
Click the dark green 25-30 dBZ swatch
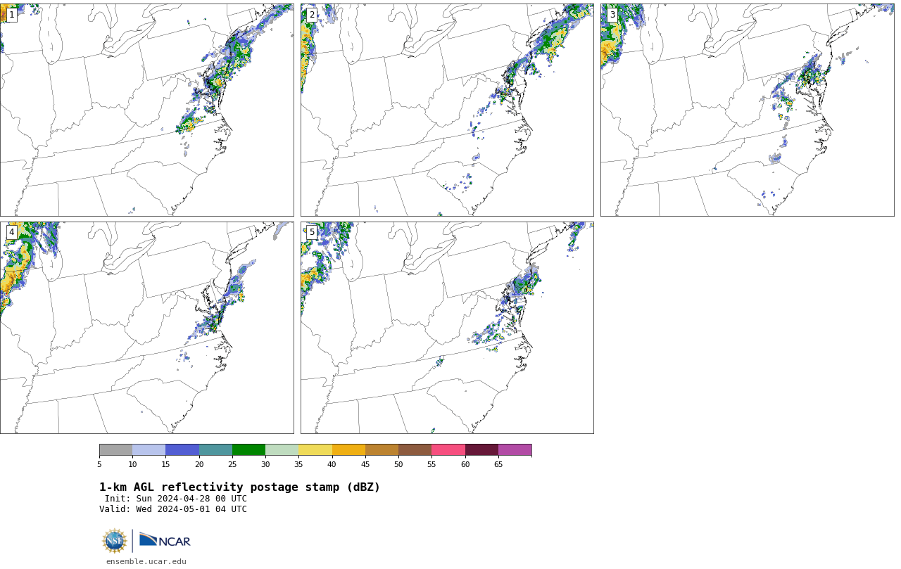[x=248, y=450]
